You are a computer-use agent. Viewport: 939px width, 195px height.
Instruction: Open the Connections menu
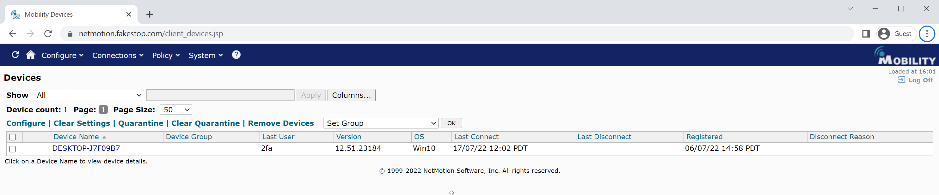click(117, 55)
